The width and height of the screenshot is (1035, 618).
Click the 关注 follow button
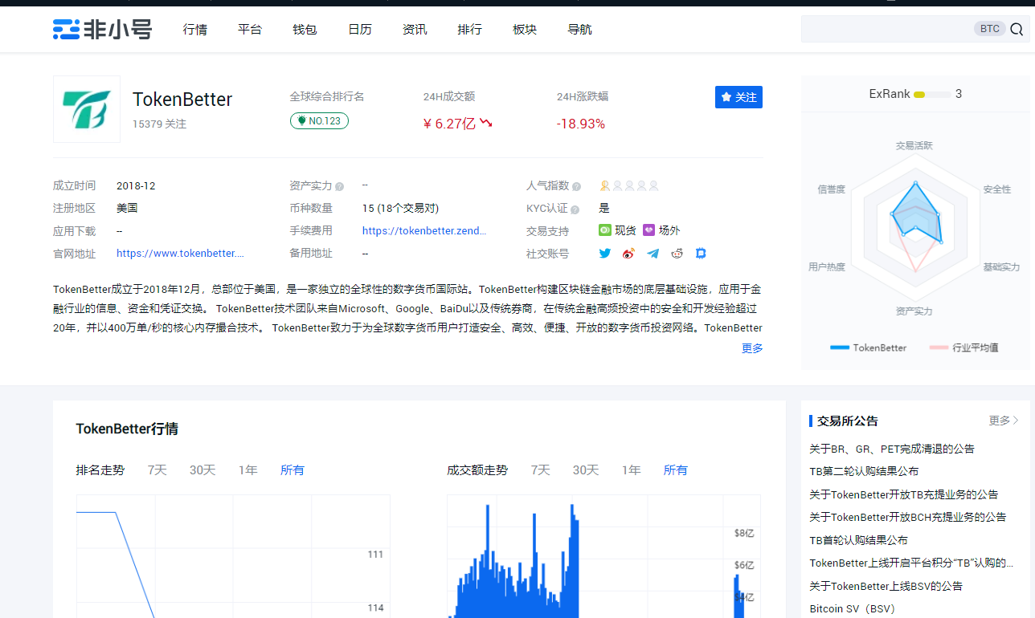pos(738,97)
